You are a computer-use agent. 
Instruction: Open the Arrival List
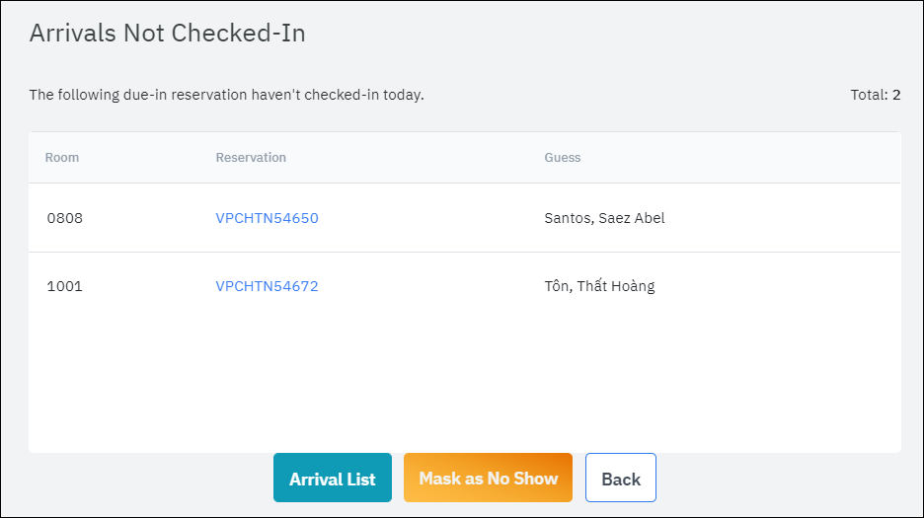tap(332, 479)
